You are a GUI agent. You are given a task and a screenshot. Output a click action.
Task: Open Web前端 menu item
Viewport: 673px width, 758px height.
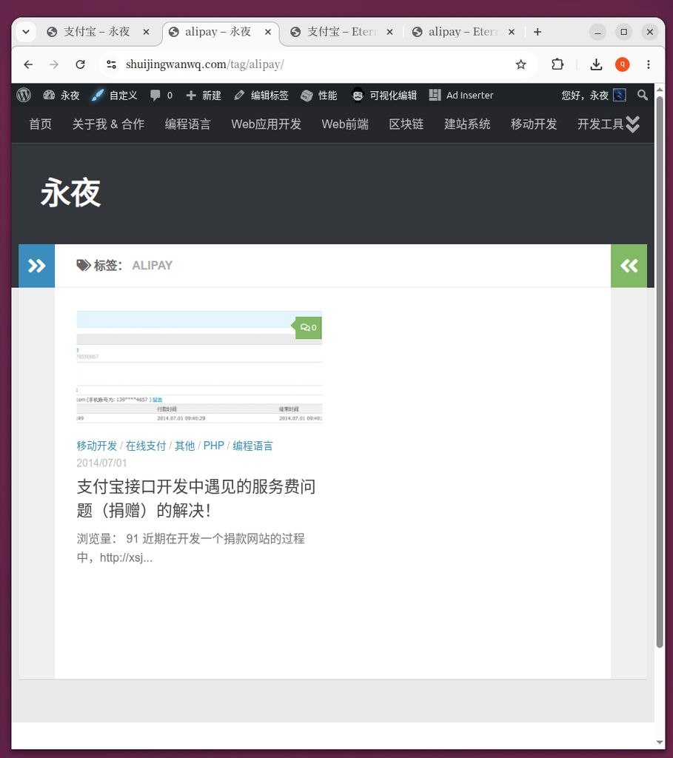click(345, 124)
